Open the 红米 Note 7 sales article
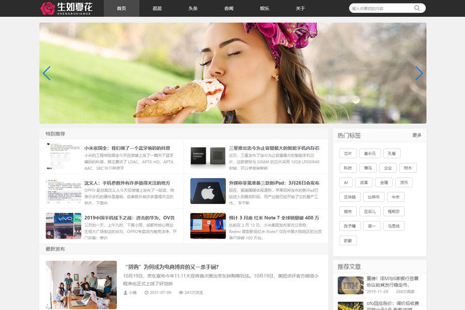This screenshot has height=310, width=465. tap(274, 218)
